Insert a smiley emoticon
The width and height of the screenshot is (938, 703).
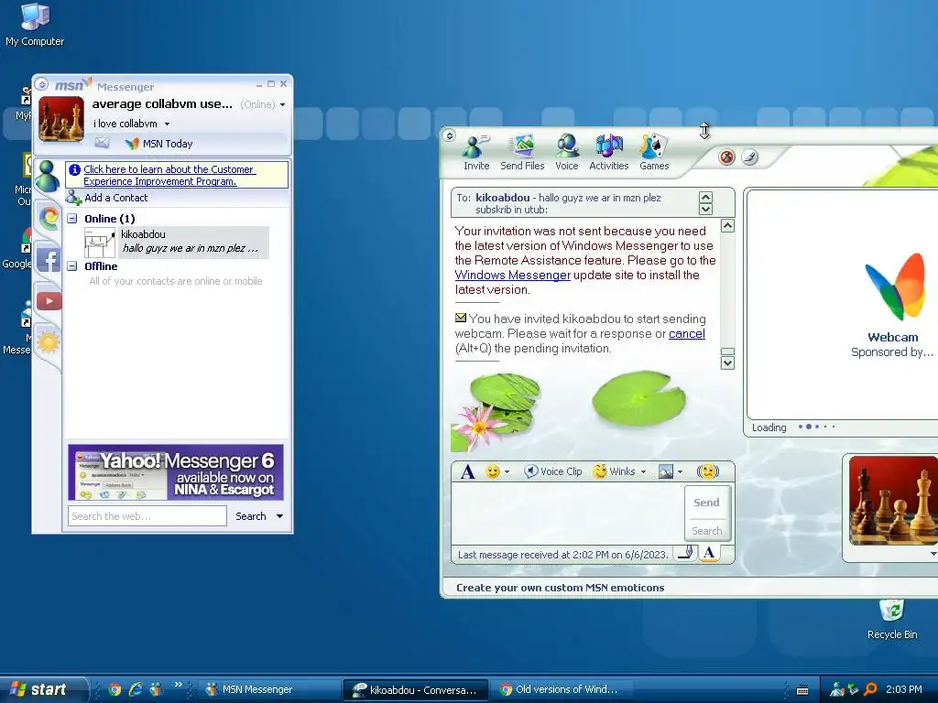click(492, 471)
